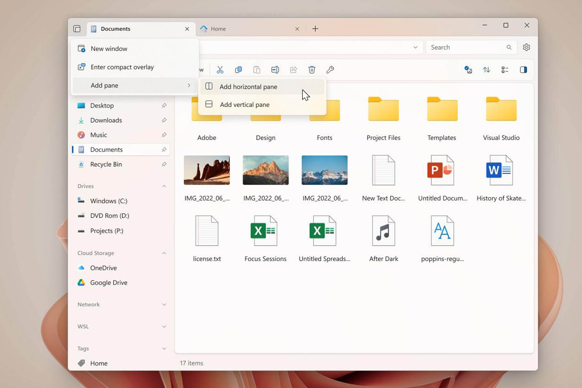Toggle the View layout icon
This screenshot has width=582, height=388.
[x=504, y=69]
